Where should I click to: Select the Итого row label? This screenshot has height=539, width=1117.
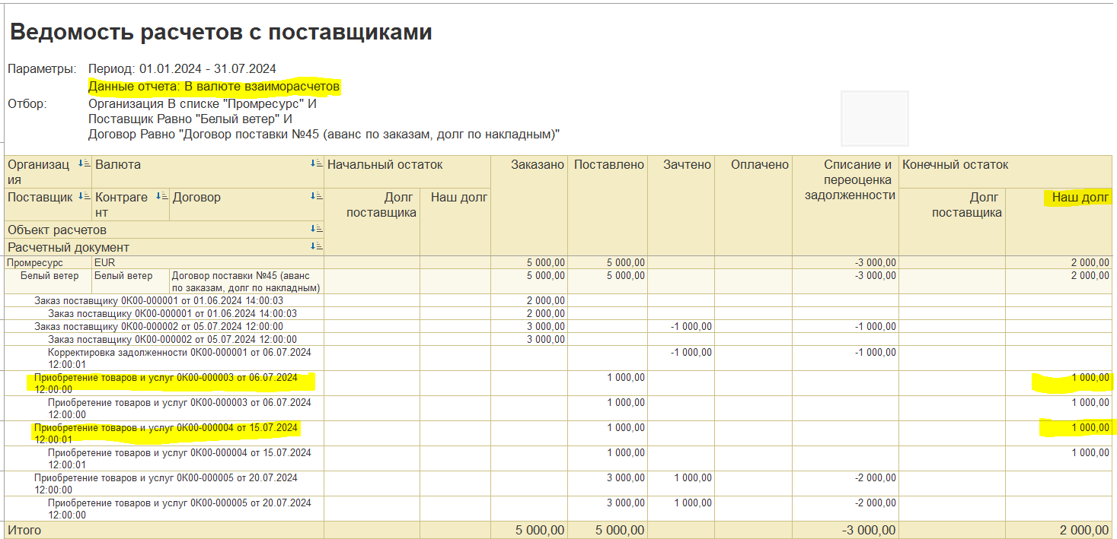[24, 530]
